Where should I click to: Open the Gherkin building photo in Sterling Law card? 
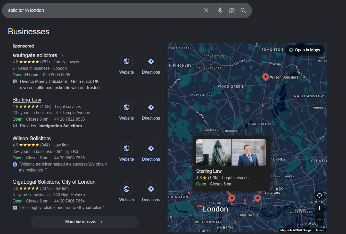point(213,152)
